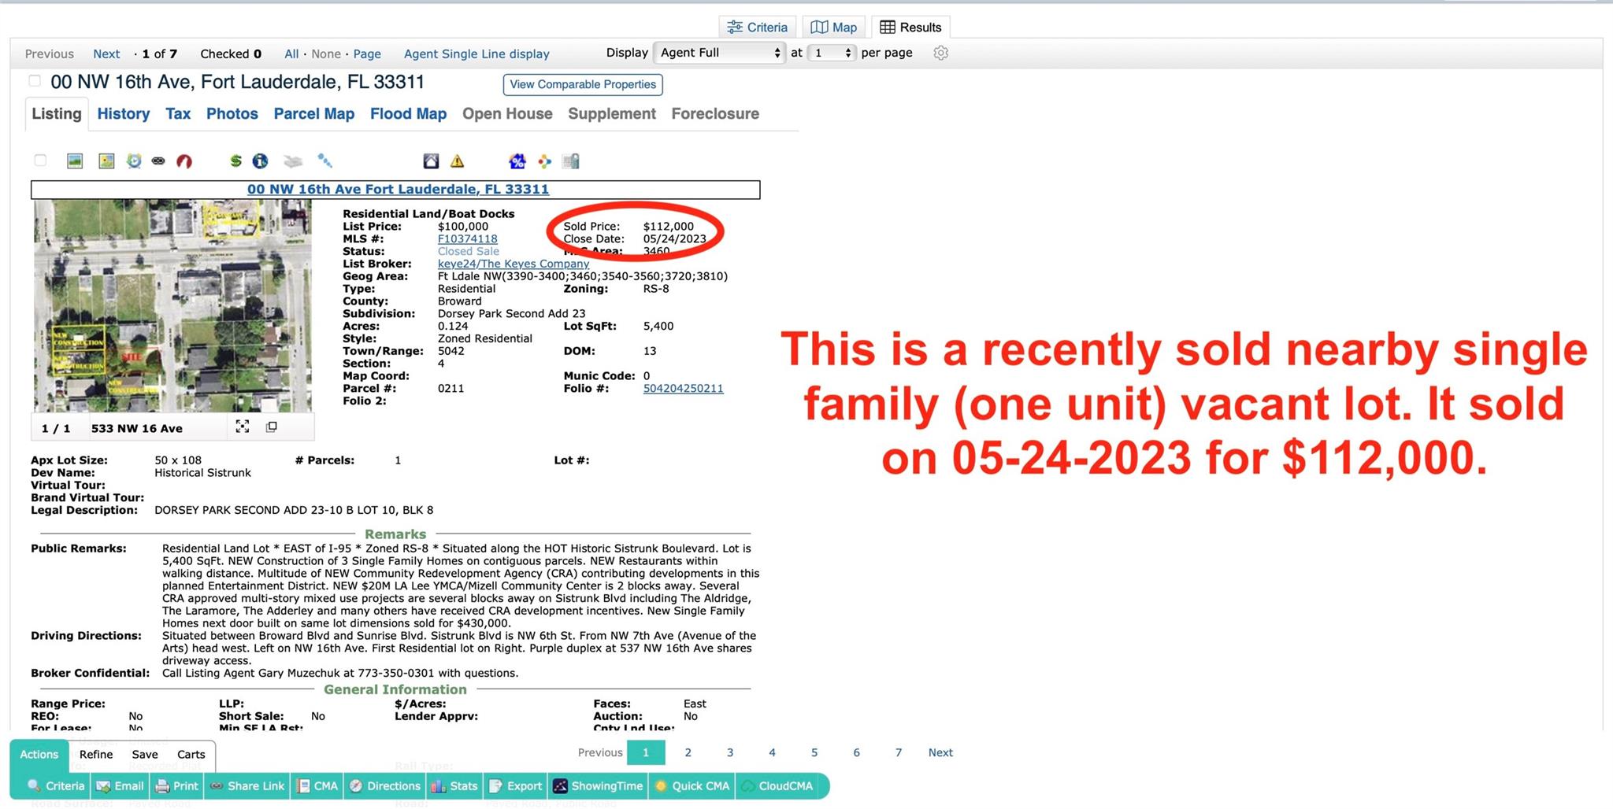The image size is (1613, 809).
Task: Click View Comparable Properties button
Action: pos(582,85)
